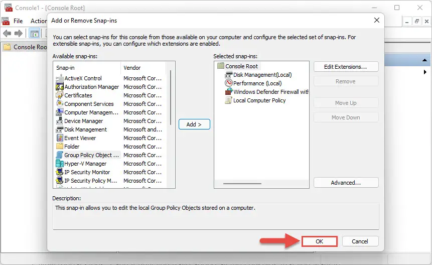
Task: Select the Local Computer Policy icon
Action: tap(229, 100)
